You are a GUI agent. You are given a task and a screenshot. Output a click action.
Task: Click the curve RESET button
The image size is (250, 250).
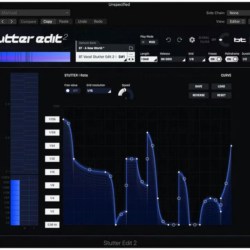tap(221, 95)
